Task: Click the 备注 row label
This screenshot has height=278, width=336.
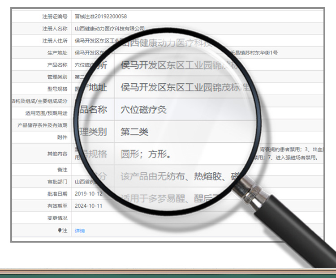Action: [x=62, y=170]
